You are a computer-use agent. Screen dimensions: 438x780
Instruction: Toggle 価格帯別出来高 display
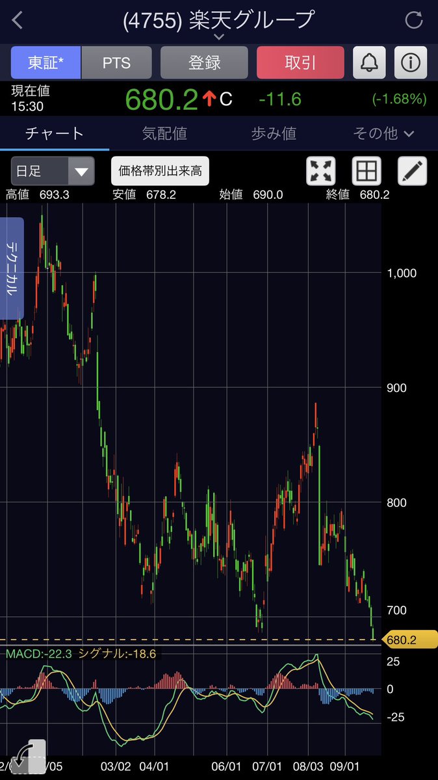[160, 172]
